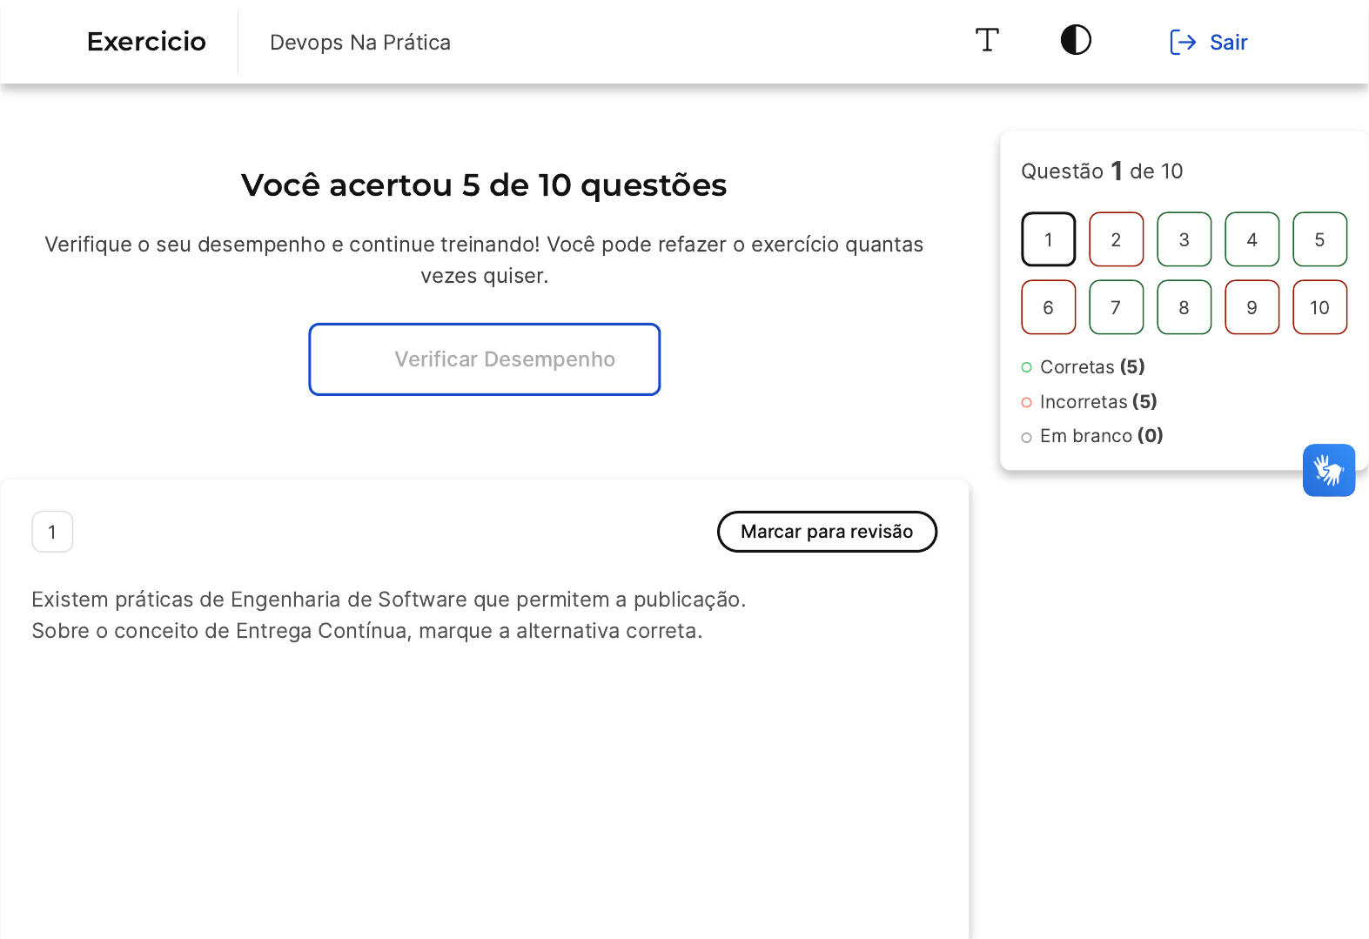Screen dimensions: 1369x939
Task: Open the sign language accessibility widget
Action: [x=1328, y=471]
